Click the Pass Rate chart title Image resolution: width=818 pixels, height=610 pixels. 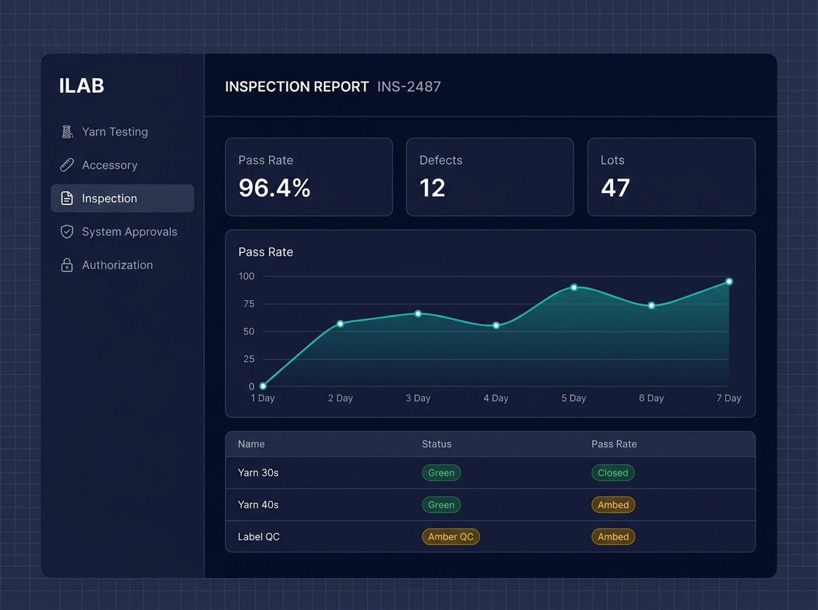266,252
